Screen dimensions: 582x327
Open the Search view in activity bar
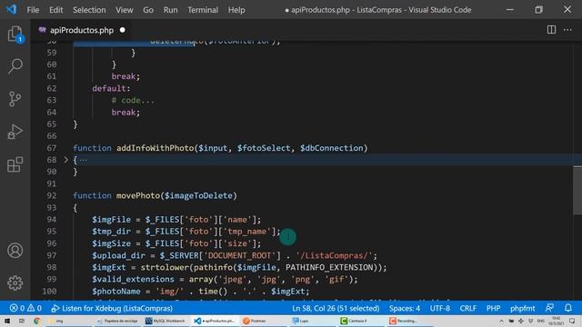pyautogui.click(x=15, y=66)
